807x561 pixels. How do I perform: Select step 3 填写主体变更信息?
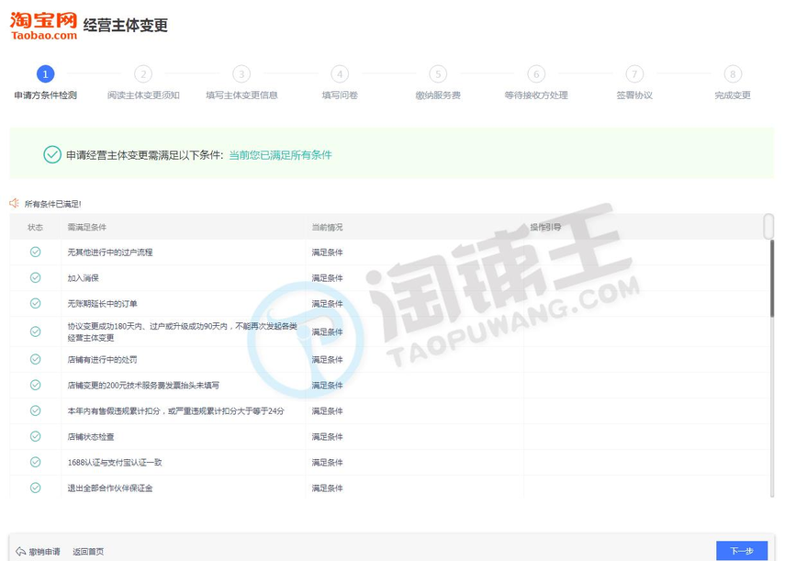241,74
